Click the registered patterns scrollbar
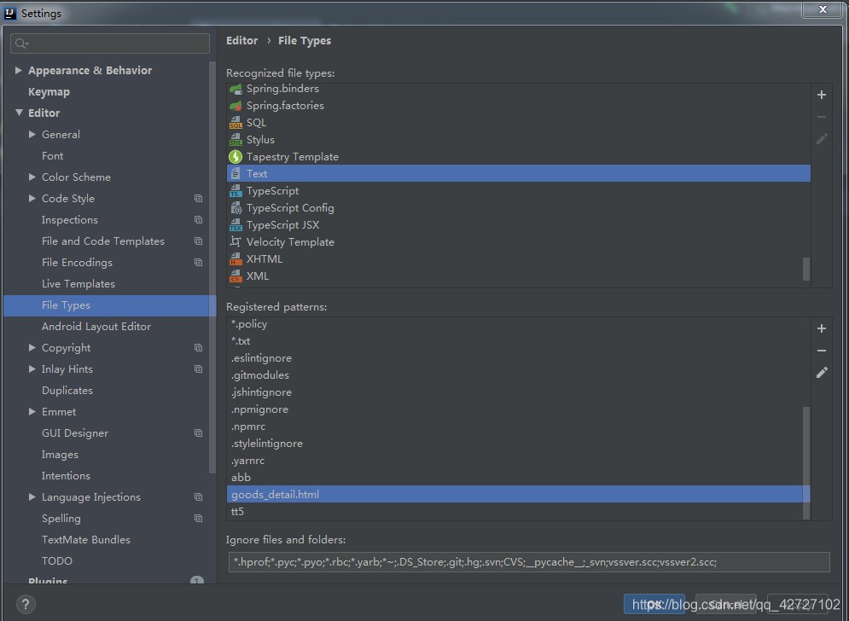Viewport: 849px width, 621px height. pyautogui.click(x=806, y=463)
